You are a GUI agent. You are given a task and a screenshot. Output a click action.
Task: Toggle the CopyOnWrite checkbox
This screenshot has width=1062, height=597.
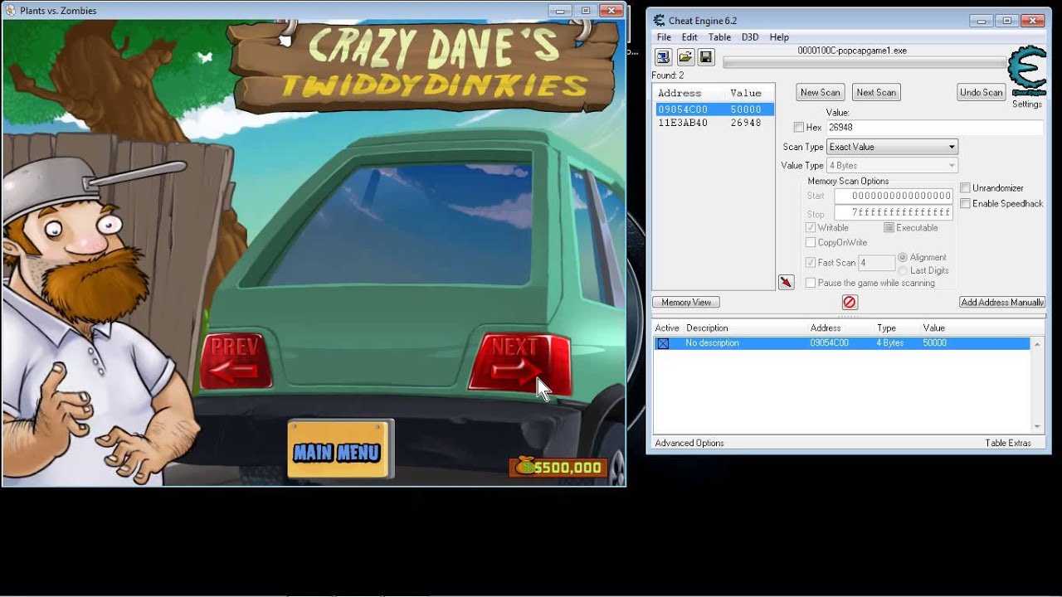(x=811, y=242)
